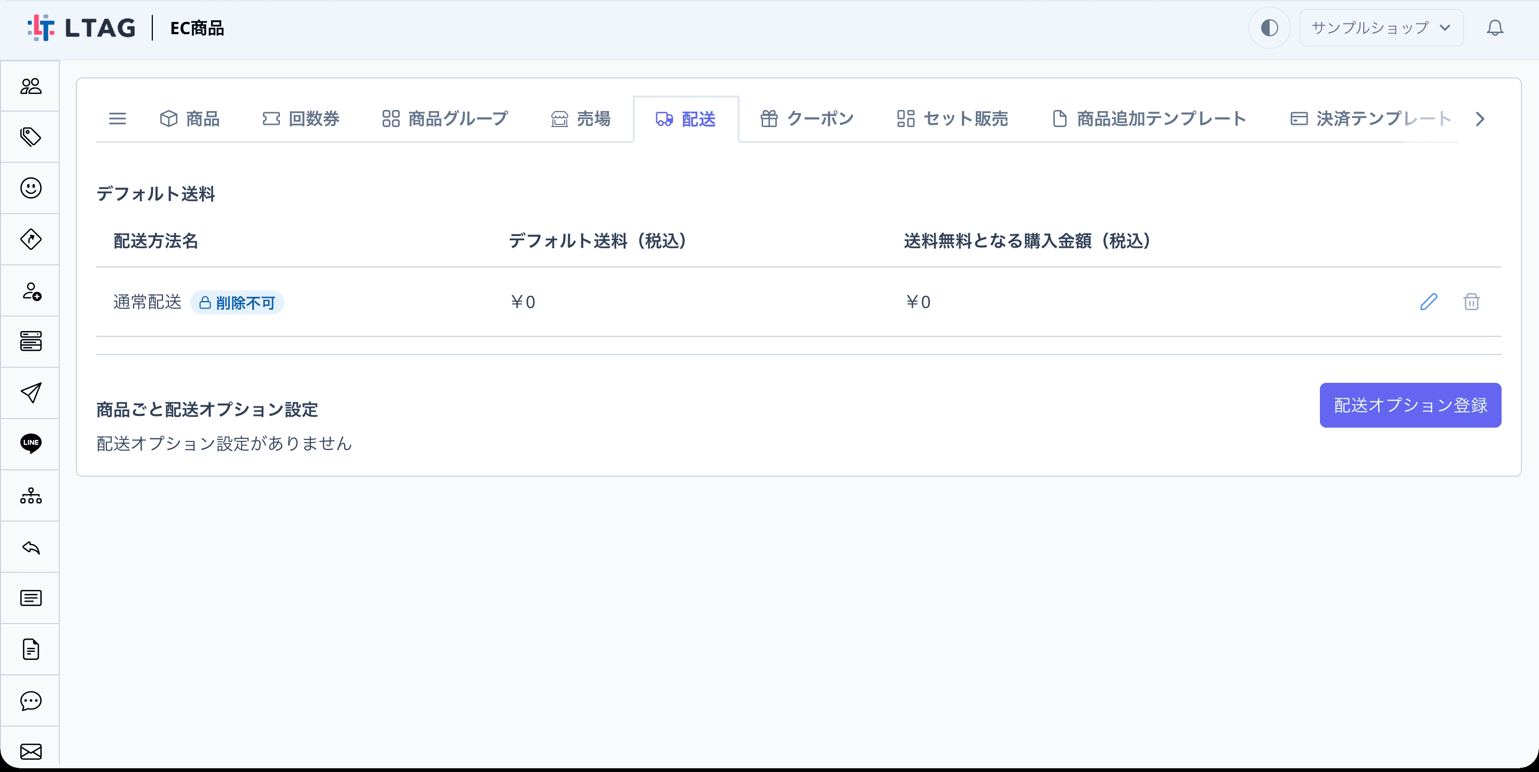The width and height of the screenshot is (1539, 772).
Task: Open the envelope mail sidebar icon
Action: [30, 751]
